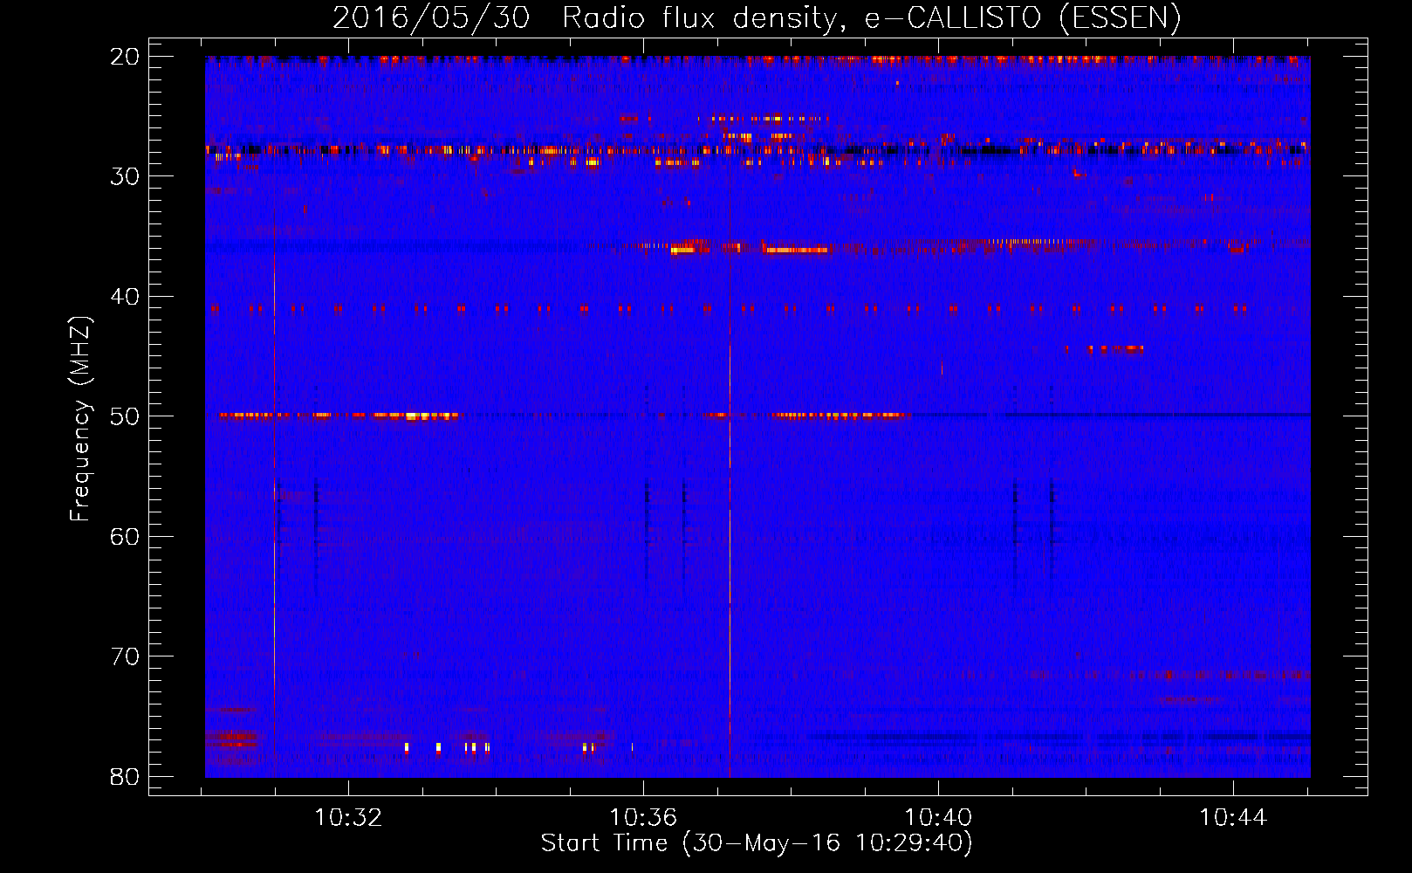Viewport: 1412px width, 873px height.
Task: Click the '10:32' time tick label
Action: (x=348, y=818)
